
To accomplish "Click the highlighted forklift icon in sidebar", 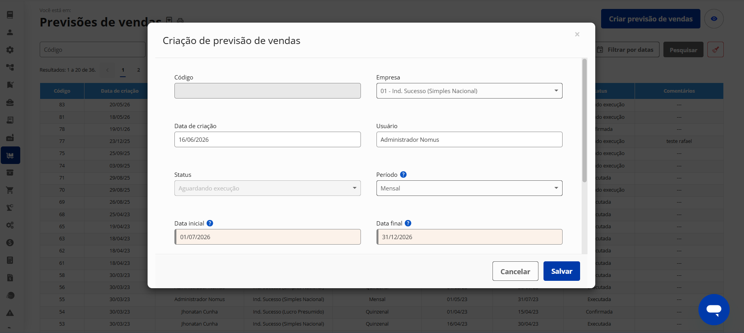I will click(11, 155).
